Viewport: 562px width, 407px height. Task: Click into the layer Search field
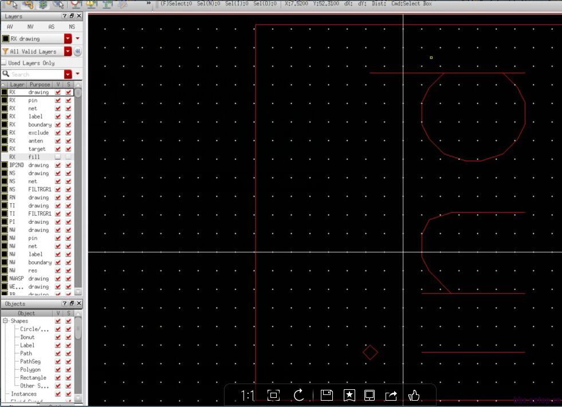coord(37,74)
